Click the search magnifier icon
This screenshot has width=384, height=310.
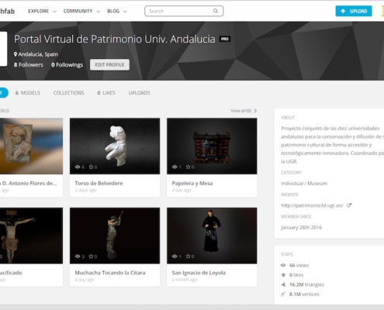click(216, 11)
